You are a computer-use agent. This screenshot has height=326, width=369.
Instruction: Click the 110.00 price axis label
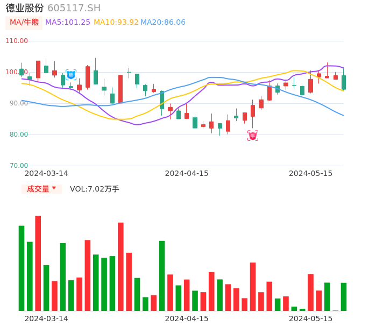coord(17,41)
